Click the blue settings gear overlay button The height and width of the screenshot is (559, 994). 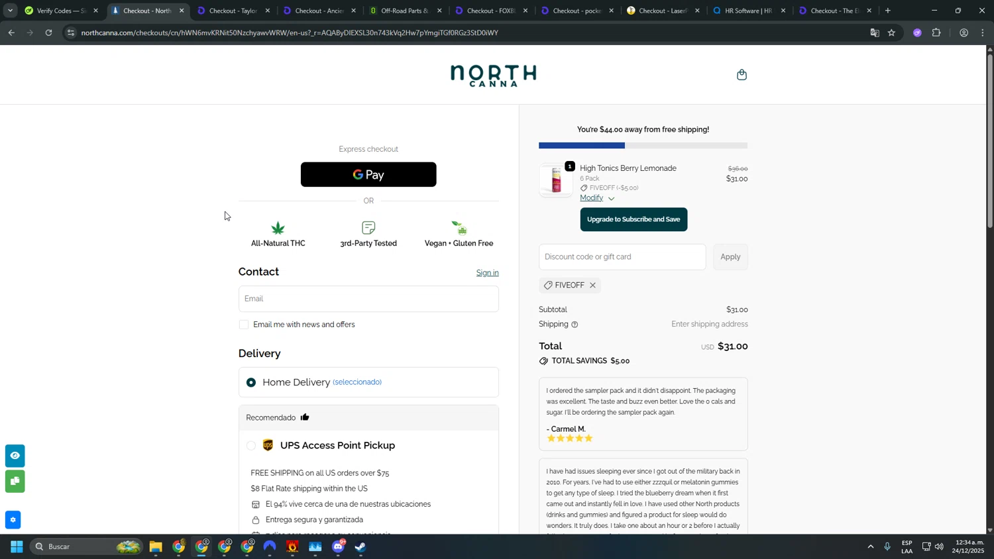pyautogui.click(x=13, y=520)
